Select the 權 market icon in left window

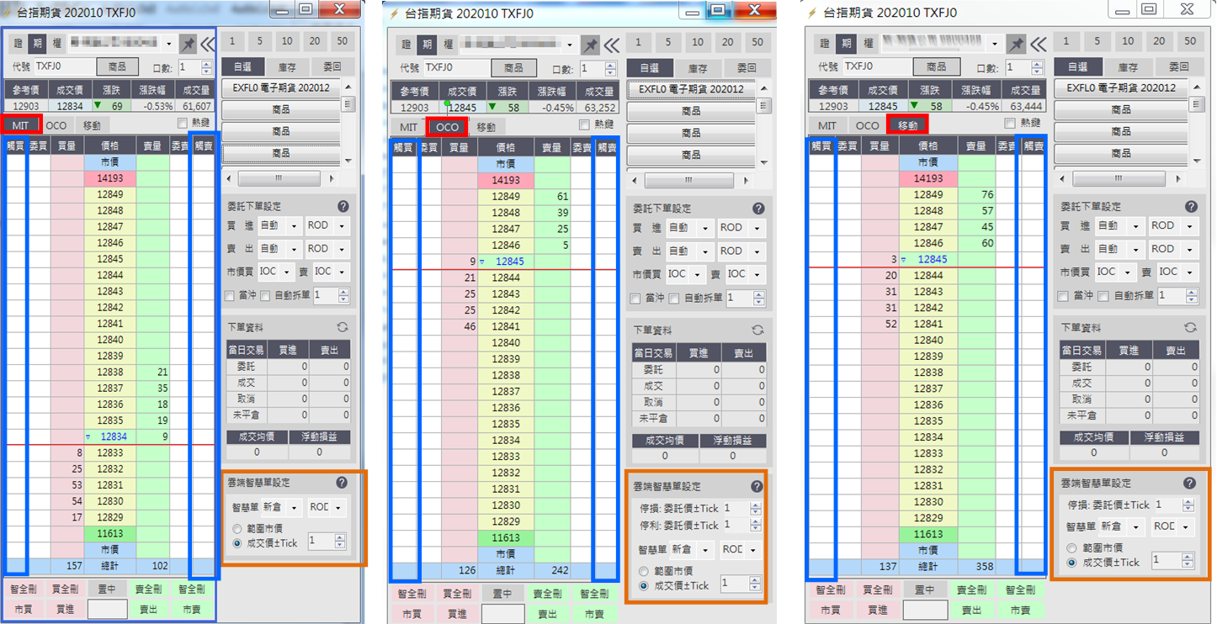(55, 43)
